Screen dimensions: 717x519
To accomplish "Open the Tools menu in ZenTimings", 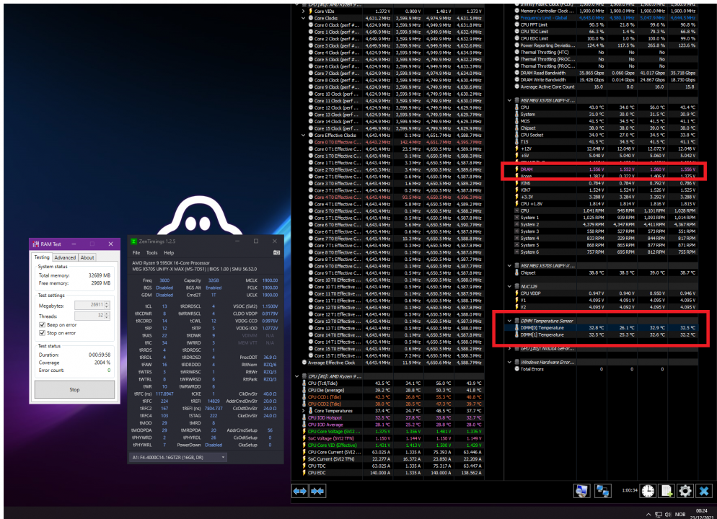I will [x=151, y=253].
